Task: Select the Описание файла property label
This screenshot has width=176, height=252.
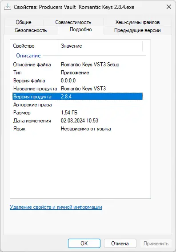Action: (32, 65)
